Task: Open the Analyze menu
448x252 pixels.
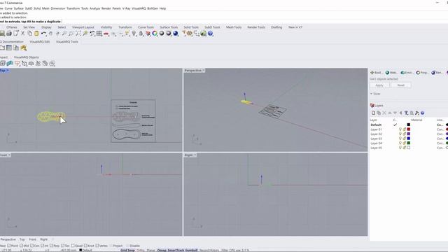Action: (95, 8)
